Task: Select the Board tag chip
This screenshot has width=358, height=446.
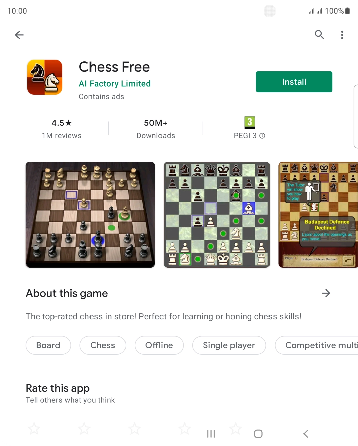Action: (48, 345)
